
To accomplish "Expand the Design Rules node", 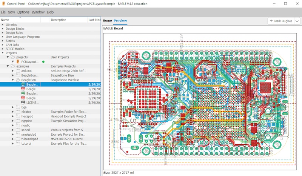I will tap(3, 33).
